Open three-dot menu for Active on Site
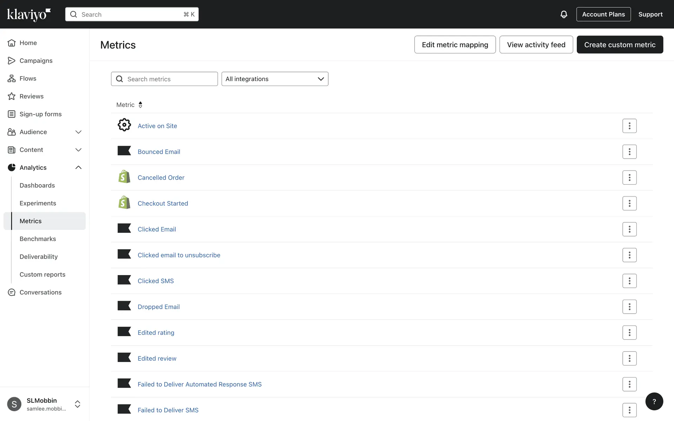Screen dimensions: 674x421 629,126
